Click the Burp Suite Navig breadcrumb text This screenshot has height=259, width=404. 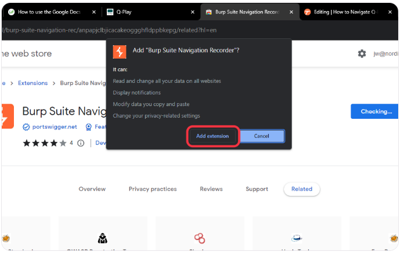84,84
